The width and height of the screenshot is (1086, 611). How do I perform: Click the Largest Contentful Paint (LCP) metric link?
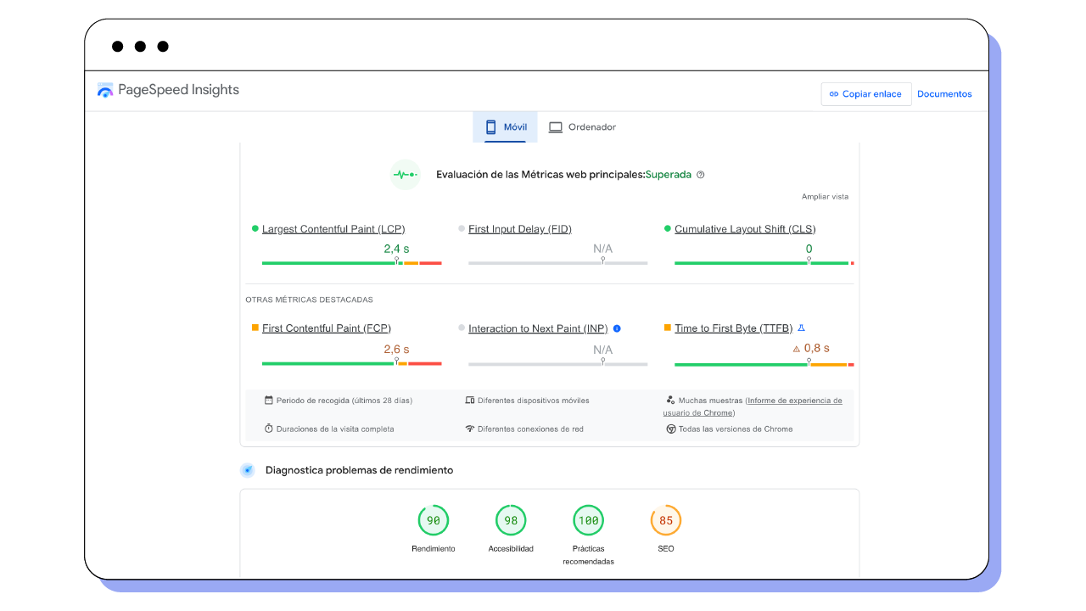coord(333,228)
